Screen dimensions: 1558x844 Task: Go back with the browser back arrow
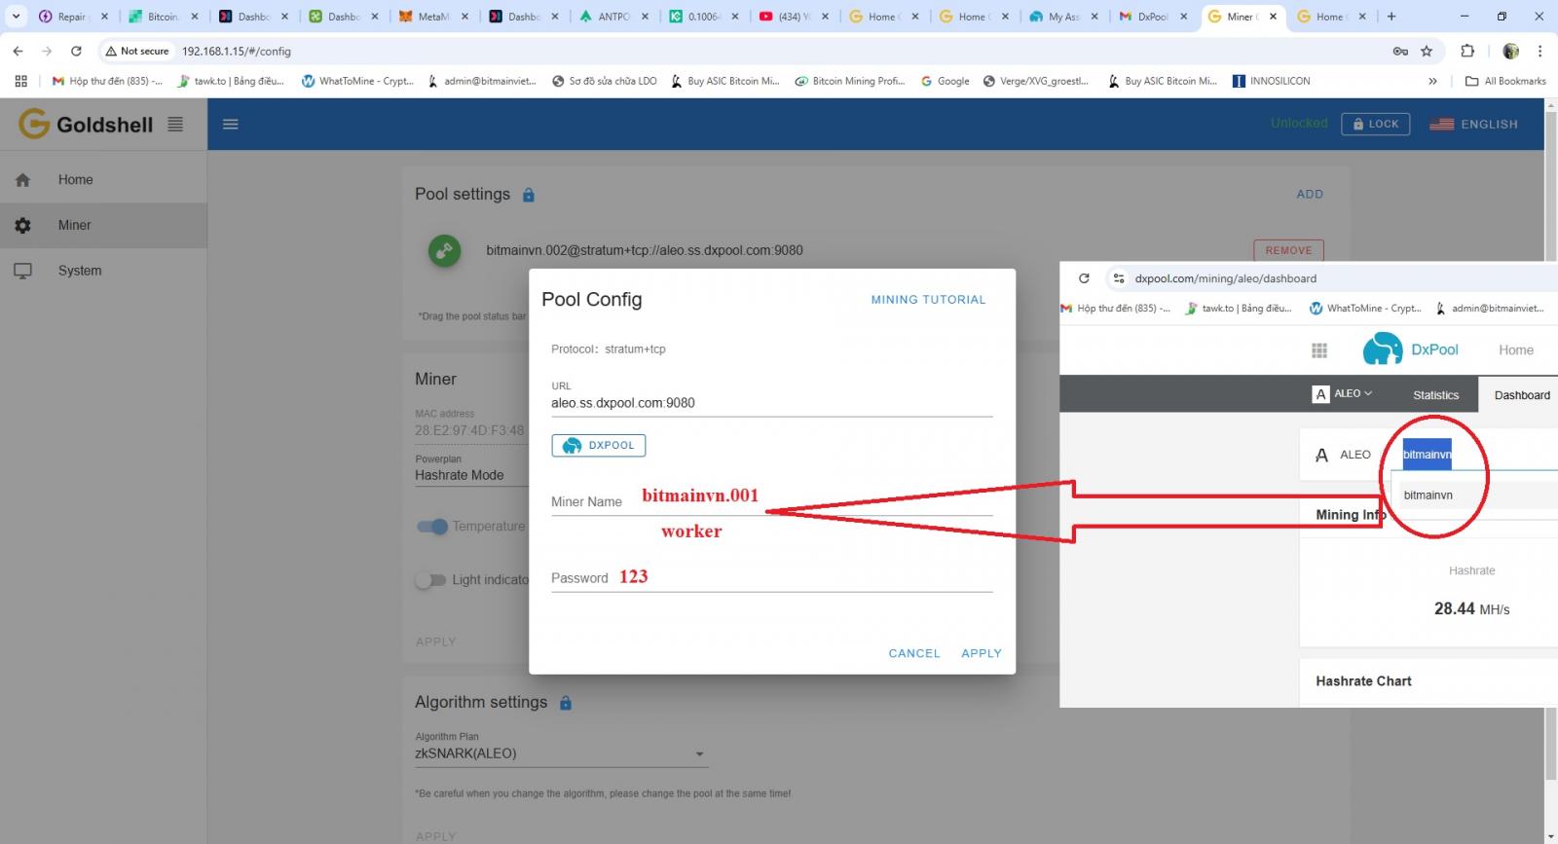pos(18,51)
